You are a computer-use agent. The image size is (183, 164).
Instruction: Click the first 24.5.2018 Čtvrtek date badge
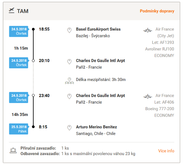(19, 32)
